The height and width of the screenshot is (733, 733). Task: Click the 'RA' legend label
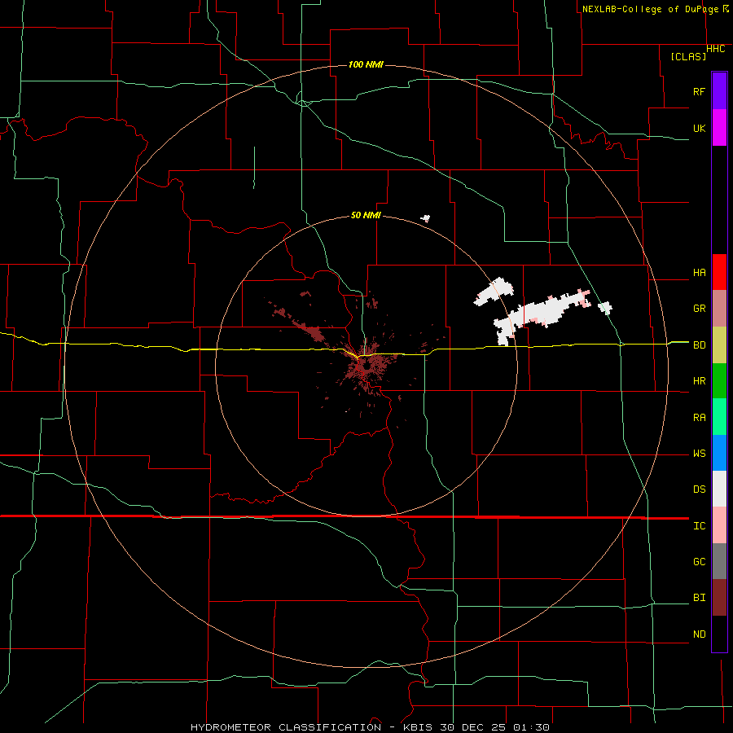699,418
